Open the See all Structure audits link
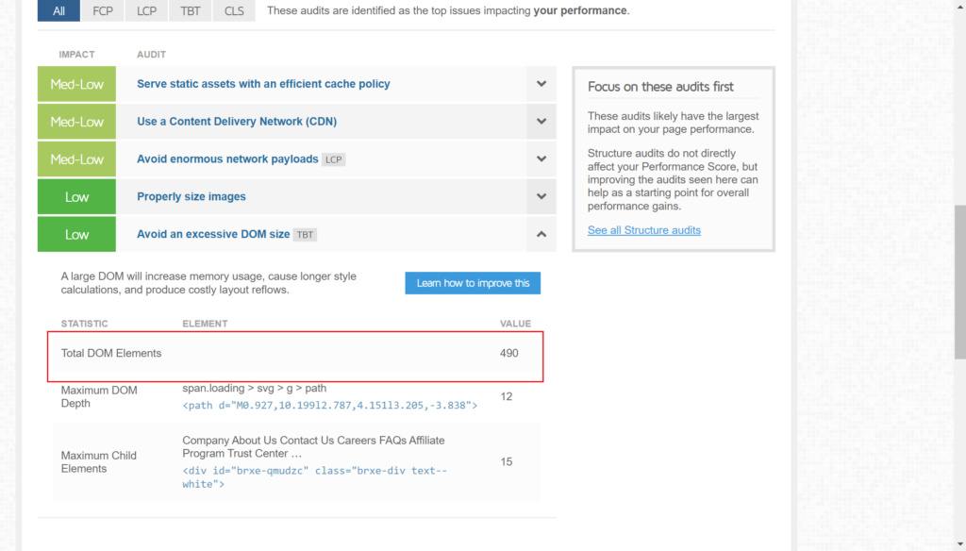 (643, 230)
